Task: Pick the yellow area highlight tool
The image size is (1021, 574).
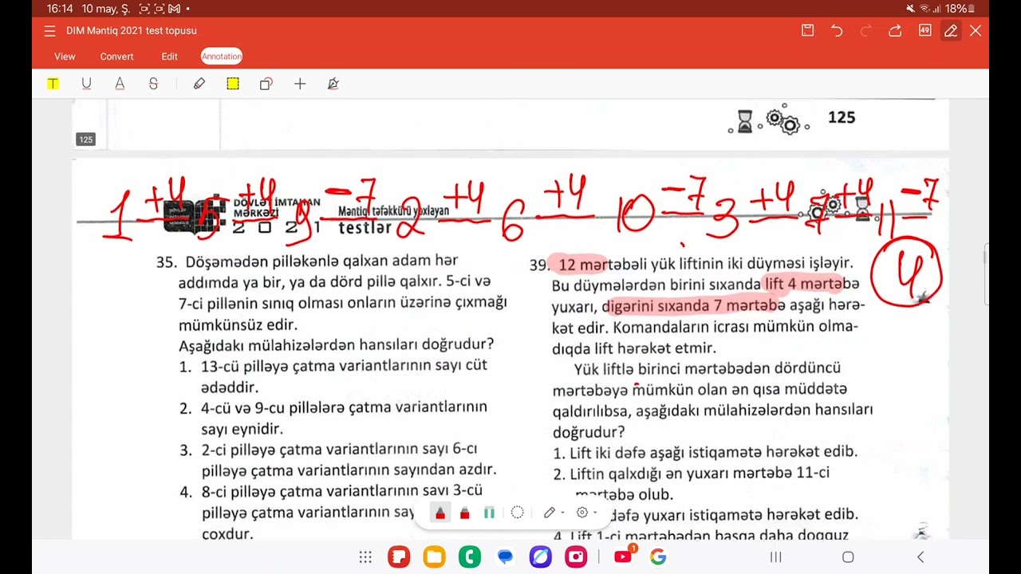Action: tap(233, 84)
